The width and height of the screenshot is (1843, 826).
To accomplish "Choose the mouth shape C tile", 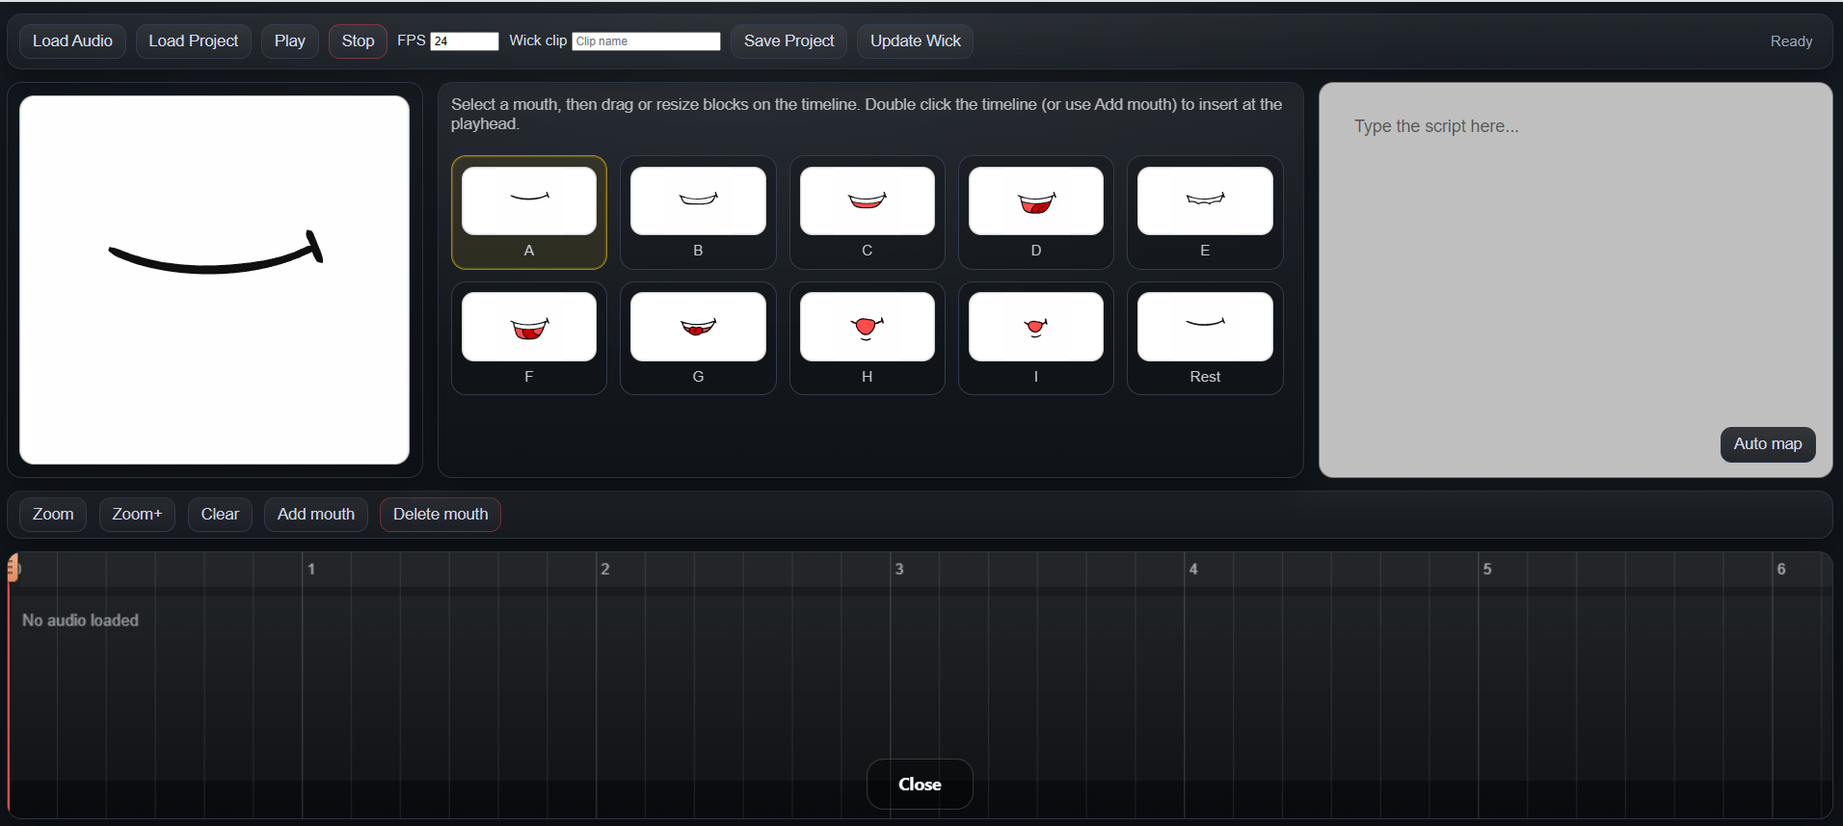I will click(867, 201).
